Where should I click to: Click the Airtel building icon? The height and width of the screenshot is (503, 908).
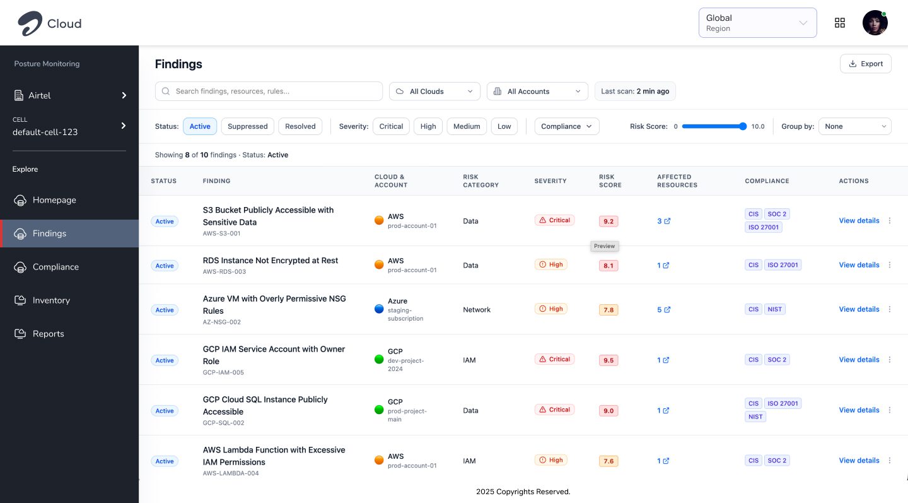[19, 95]
